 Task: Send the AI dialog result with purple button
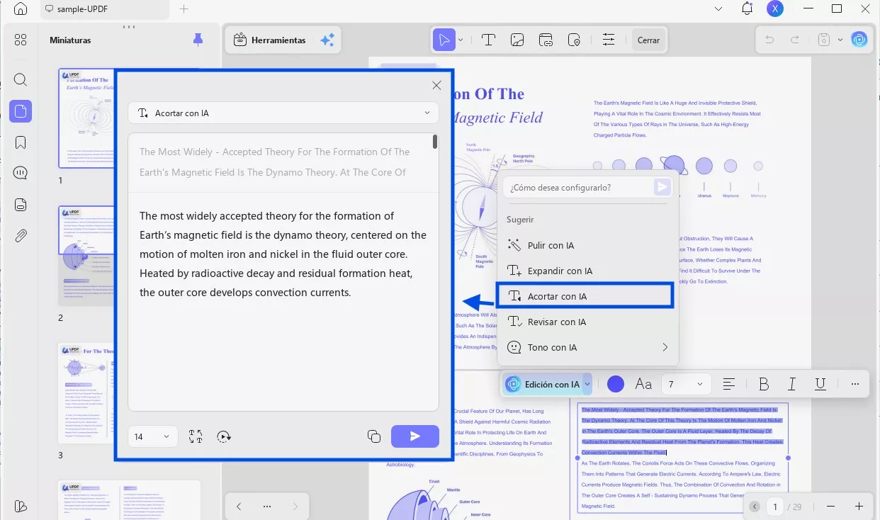pos(415,436)
